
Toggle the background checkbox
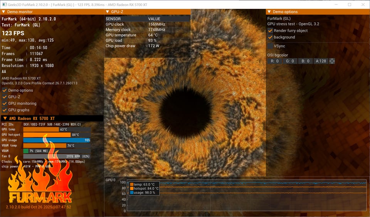270,37
